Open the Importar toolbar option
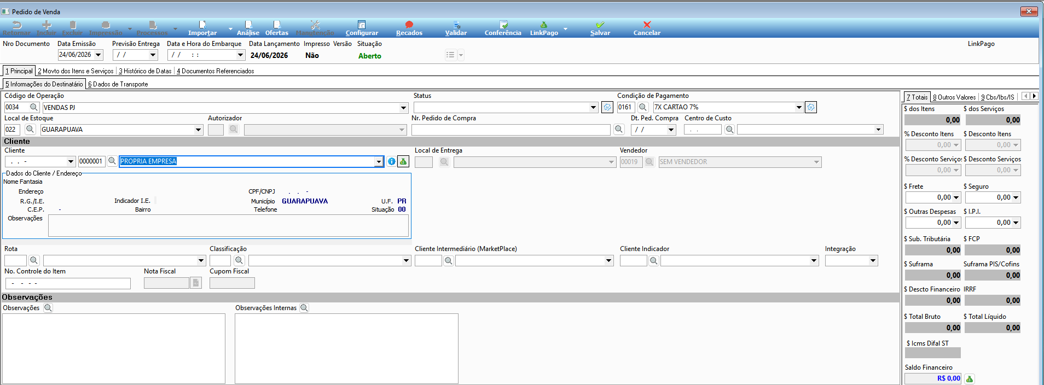 pyautogui.click(x=202, y=28)
